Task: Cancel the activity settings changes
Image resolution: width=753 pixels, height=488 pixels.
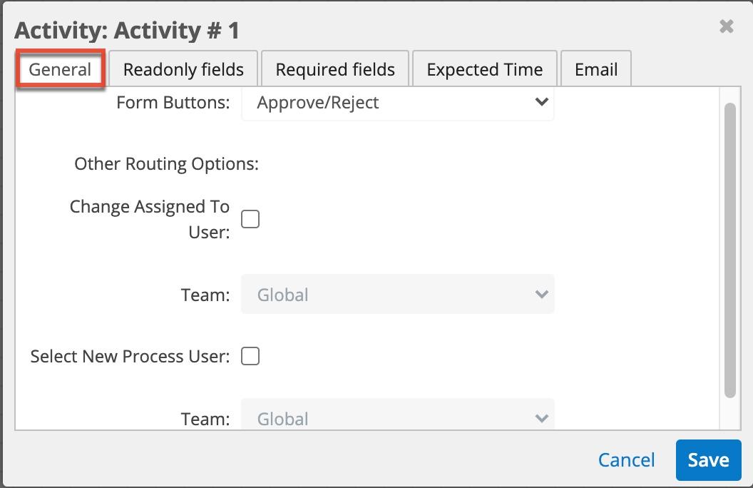Action: pos(626,460)
